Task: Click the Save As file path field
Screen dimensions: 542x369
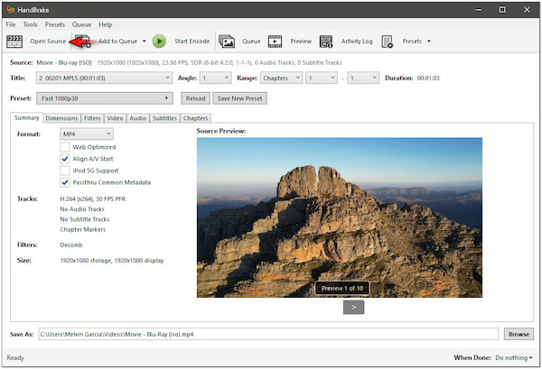Action: (266, 334)
